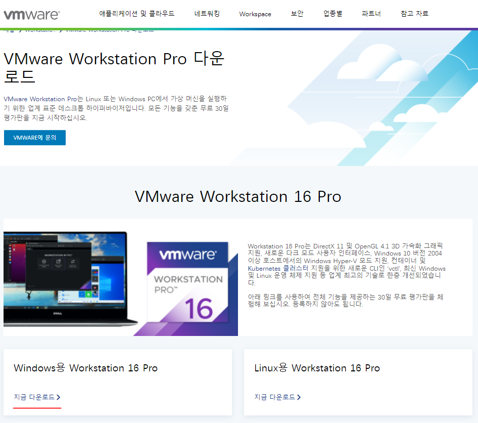Viewport: 478px width, 423px height.
Task: Click 지금 다운로드 under Linux용 Workstation 16 Pro
Action: [275, 397]
